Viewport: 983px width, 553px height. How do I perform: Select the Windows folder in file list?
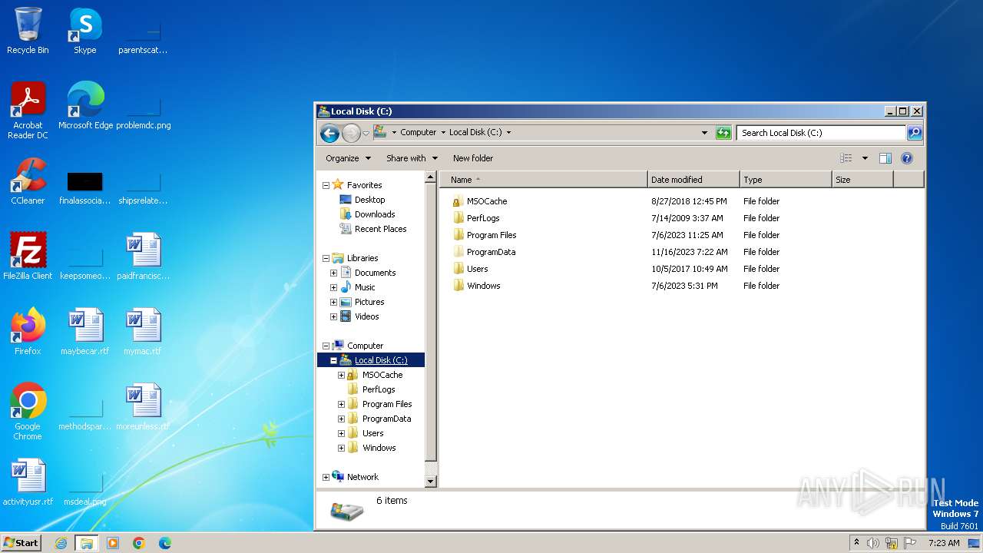[483, 286]
